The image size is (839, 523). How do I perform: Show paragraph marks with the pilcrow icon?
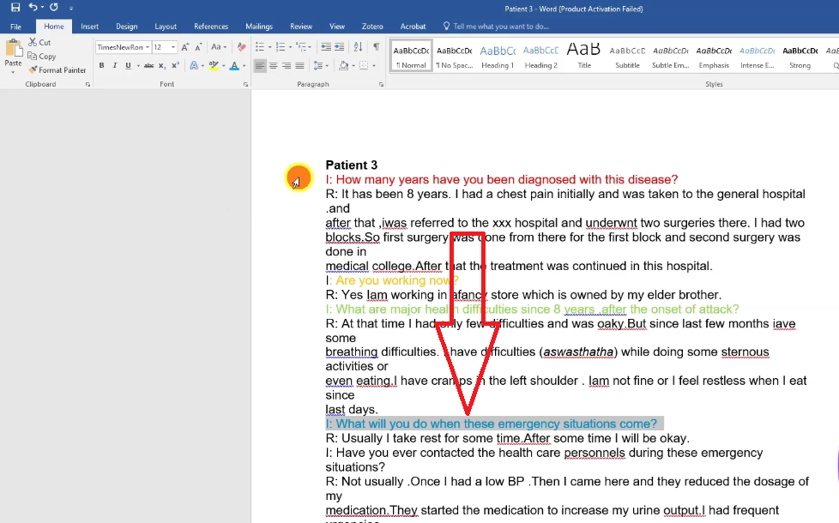[x=375, y=47]
